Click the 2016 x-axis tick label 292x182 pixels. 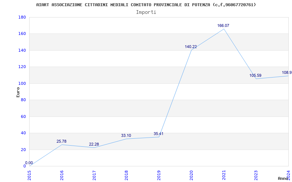(x=62, y=175)
